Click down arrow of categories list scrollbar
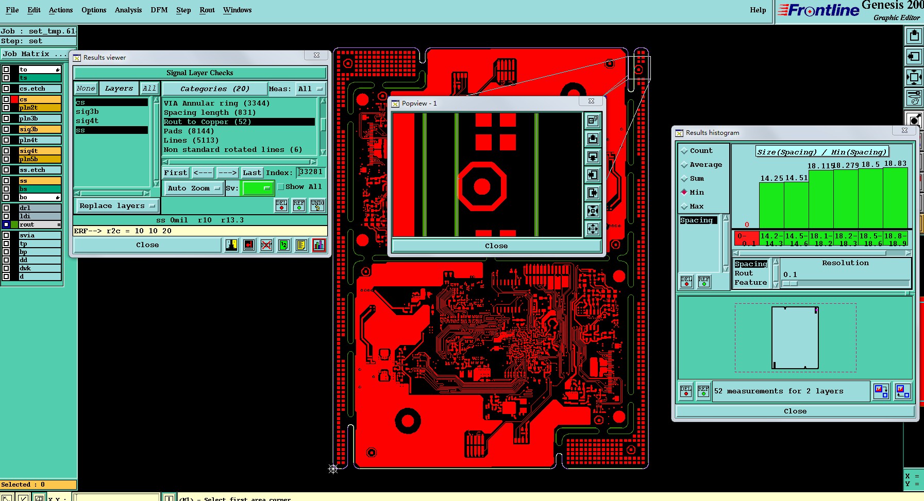Screen dimensions: 924x501 pos(323,152)
